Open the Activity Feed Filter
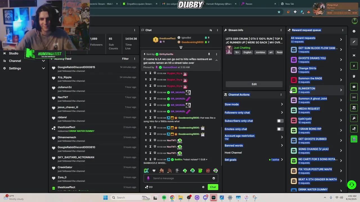The image size is (360, 202). click(125, 59)
